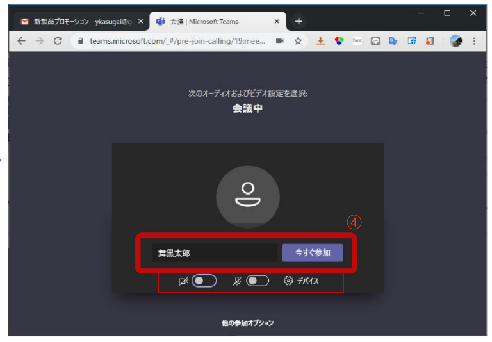The width and height of the screenshot is (492, 342).
Task: Reload the Teams page
Action: click(58, 40)
